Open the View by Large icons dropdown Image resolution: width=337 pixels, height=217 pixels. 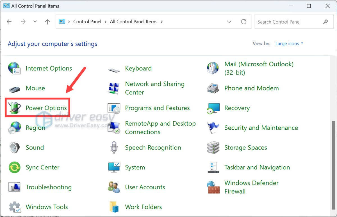[x=289, y=43]
